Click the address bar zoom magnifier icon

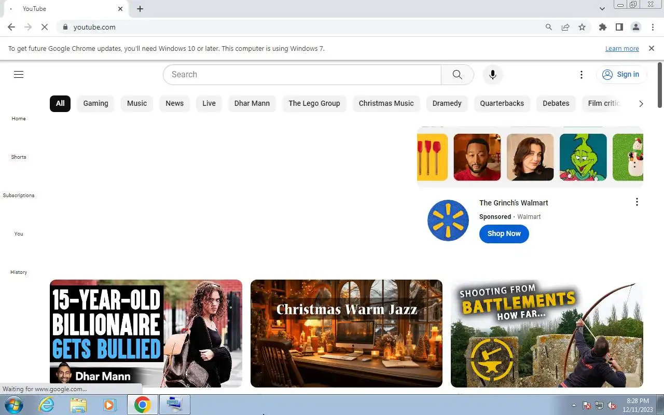549,27
